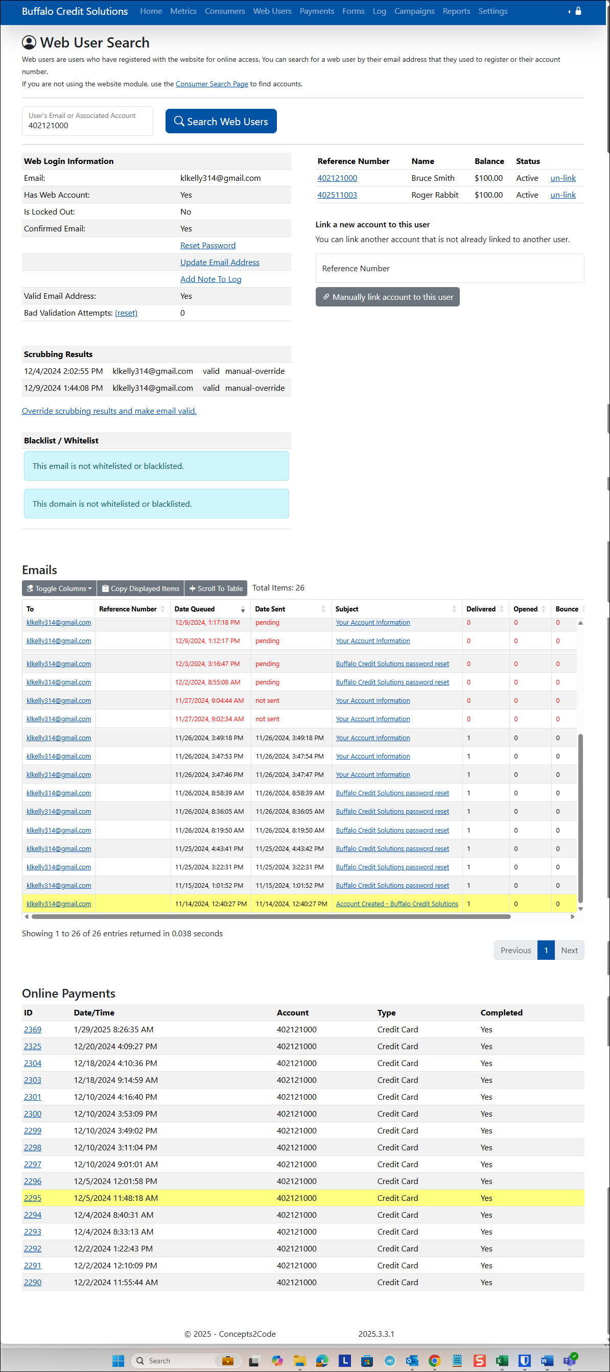The width and height of the screenshot is (610, 1372).
Task: Click the briefcase icon in the taskbar search
Action: click(228, 1361)
